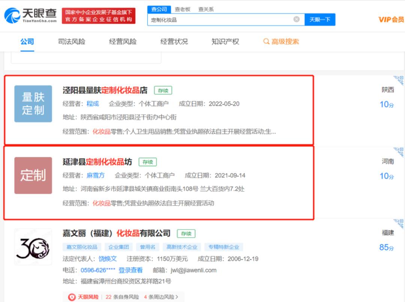This screenshot has height=302, width=405.
Task: Click the 嘉文丽化妆品 tag
Action: pos(82,247)
